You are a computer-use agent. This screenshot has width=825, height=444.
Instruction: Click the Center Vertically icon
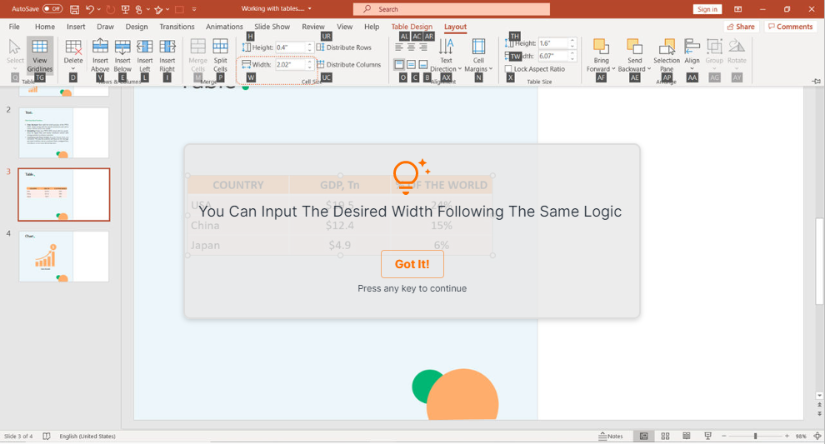click(x=411, y=65)
